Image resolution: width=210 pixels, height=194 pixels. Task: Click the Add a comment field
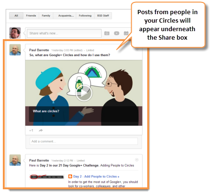coord(84,141)
